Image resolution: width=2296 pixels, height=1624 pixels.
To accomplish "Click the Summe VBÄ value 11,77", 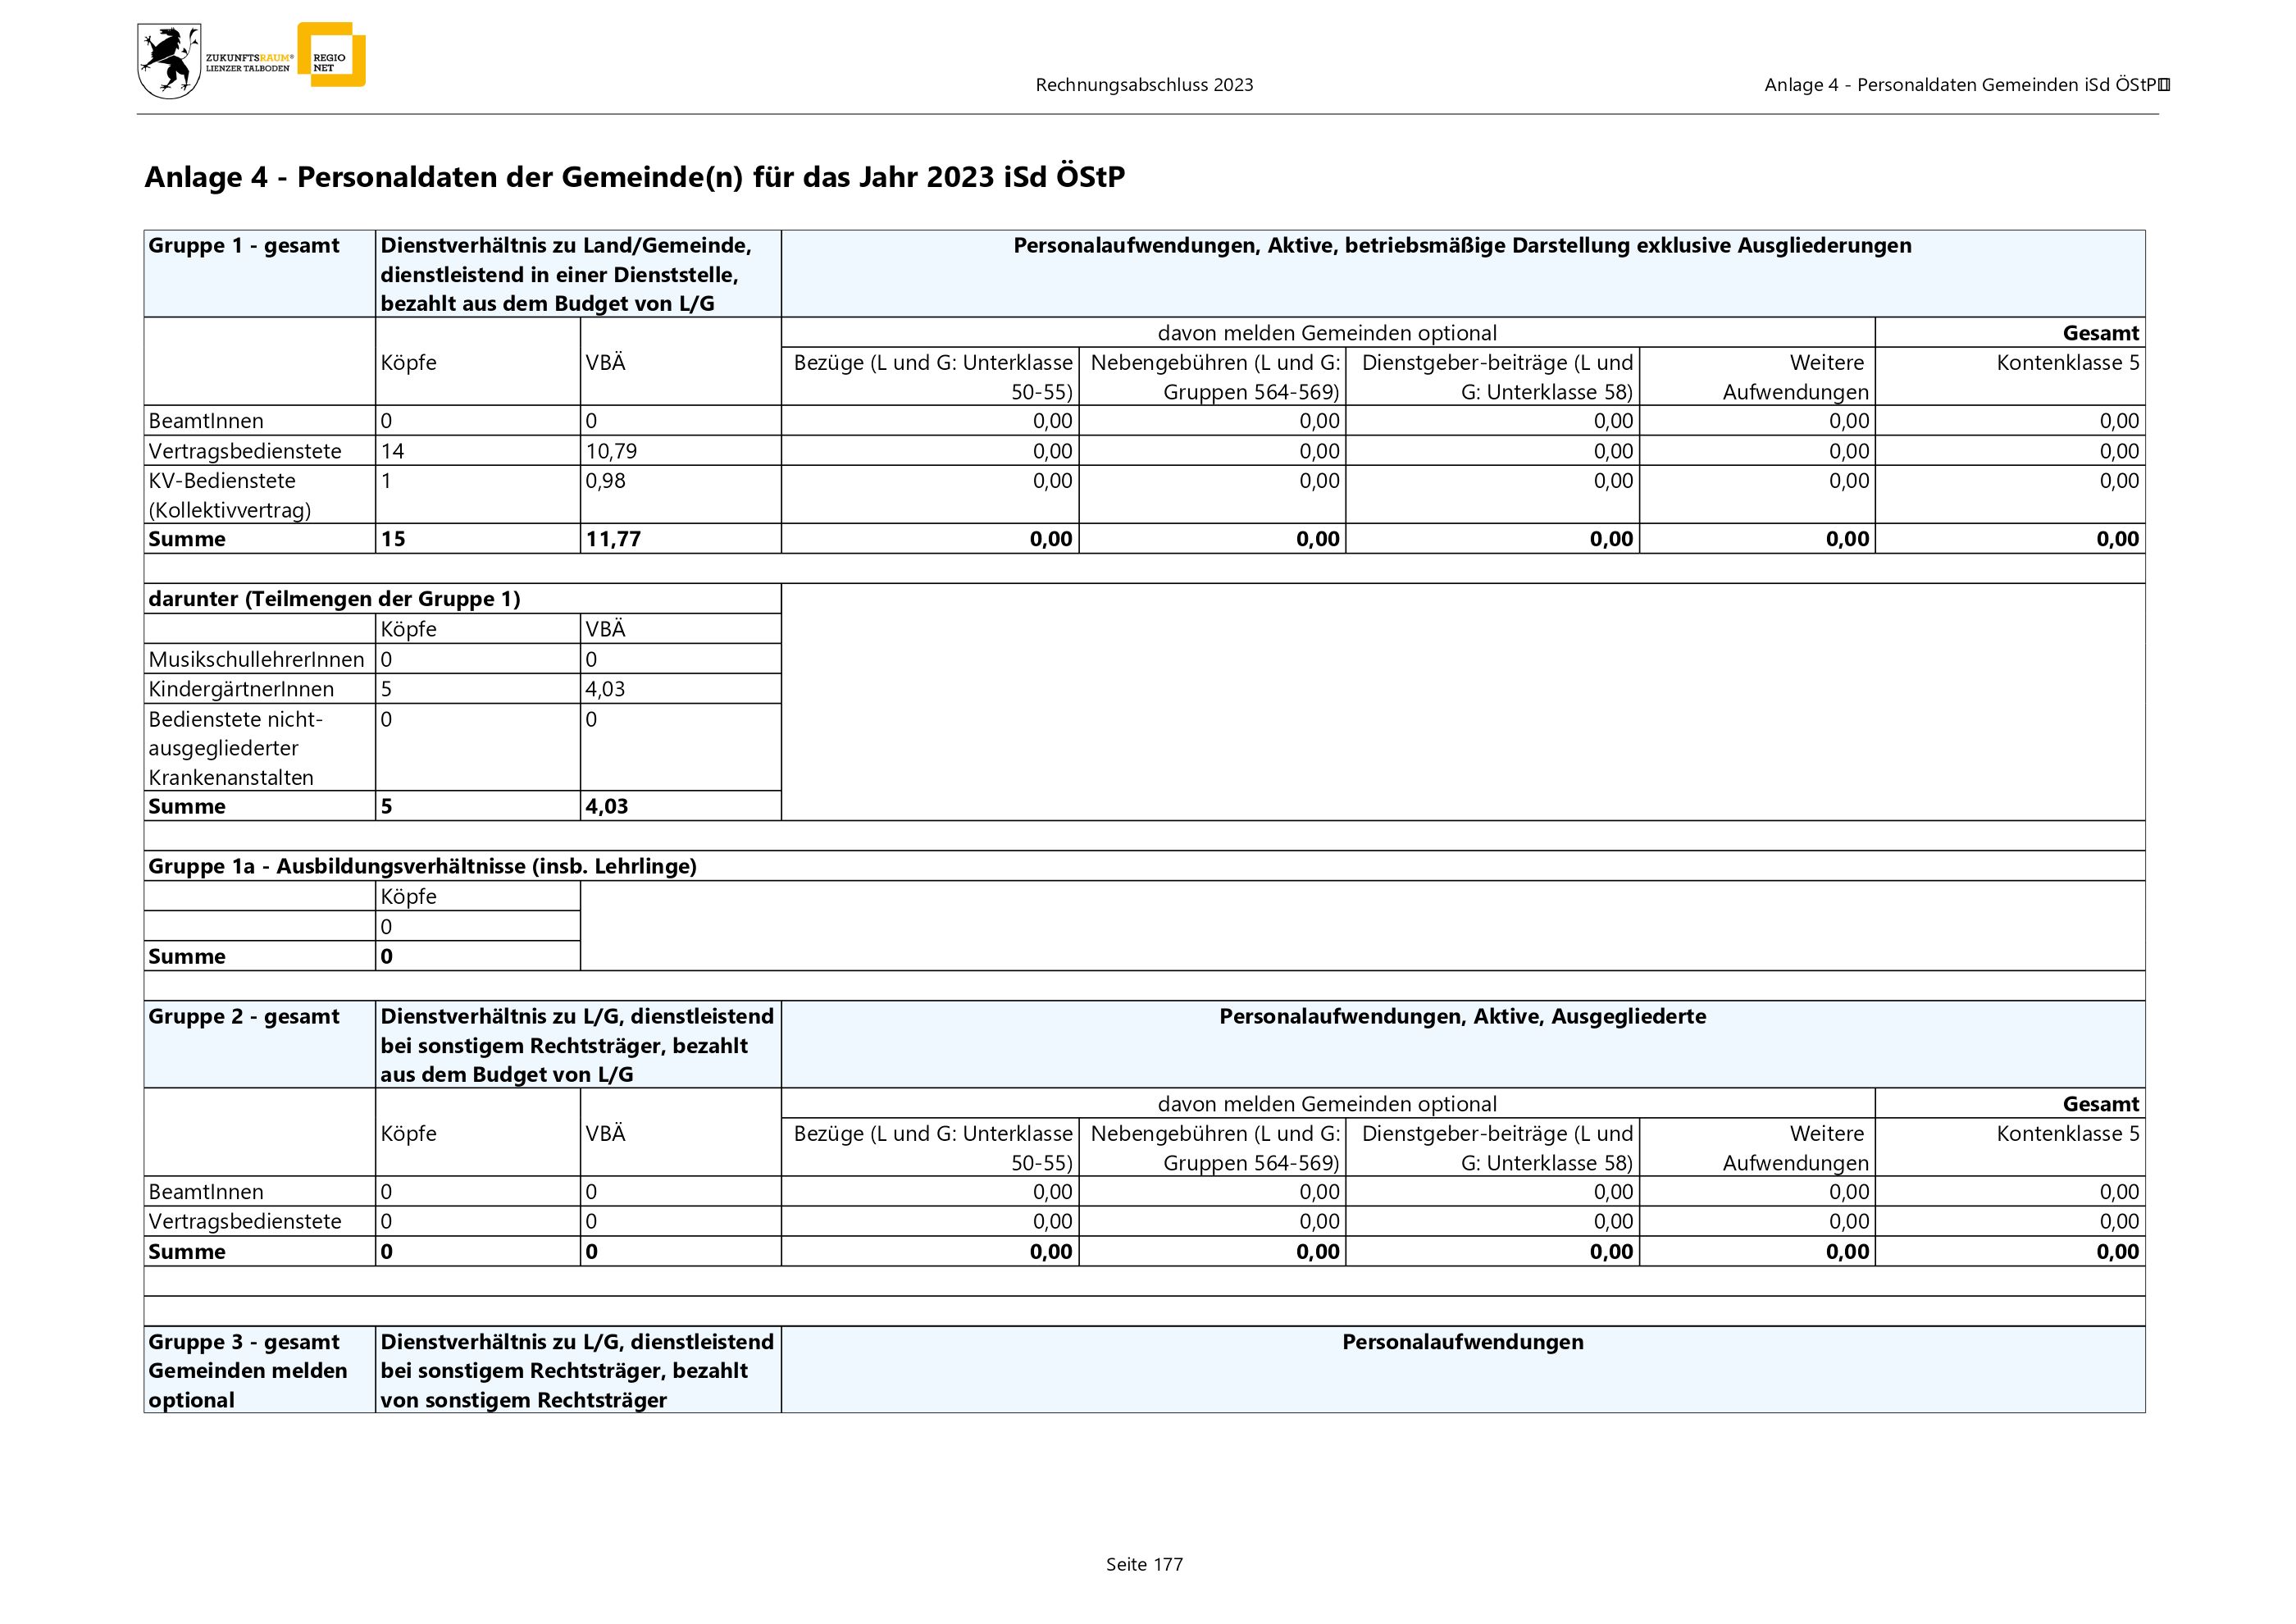I will tap(613, 539).
